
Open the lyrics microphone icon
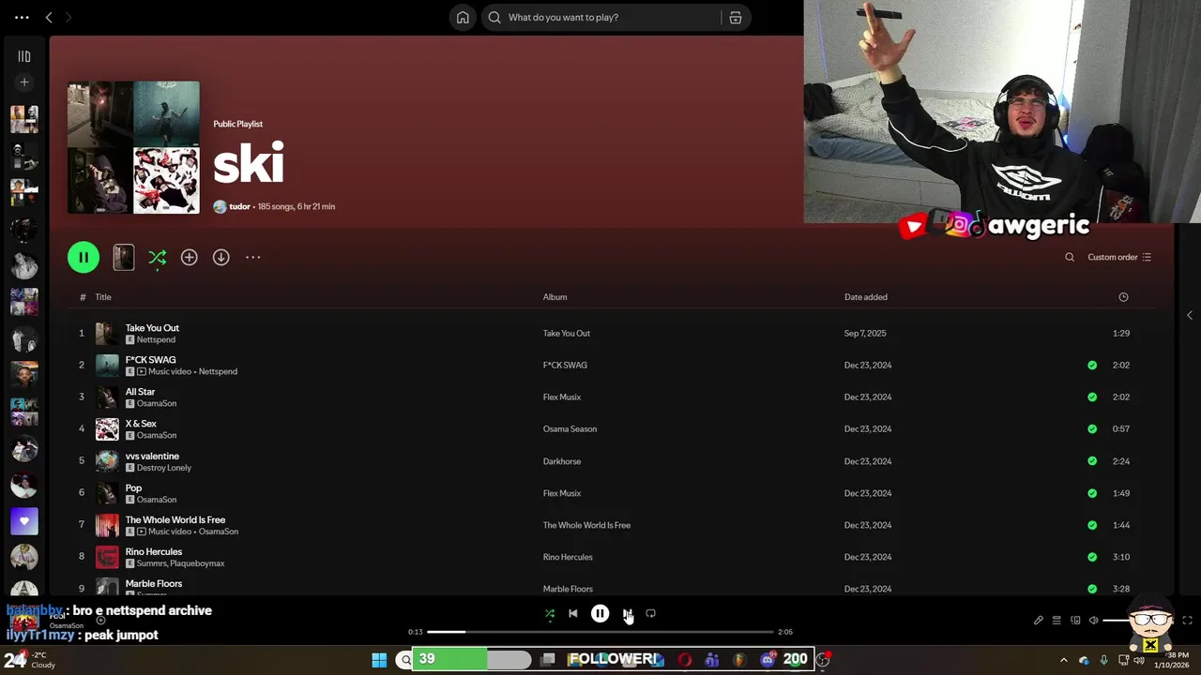click(1039, 621)
